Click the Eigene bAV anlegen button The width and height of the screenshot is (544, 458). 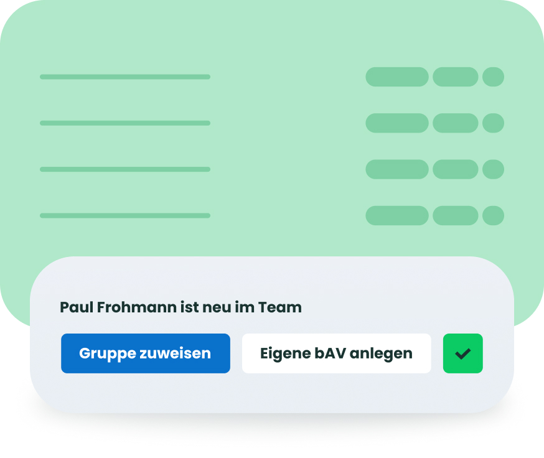336,353
